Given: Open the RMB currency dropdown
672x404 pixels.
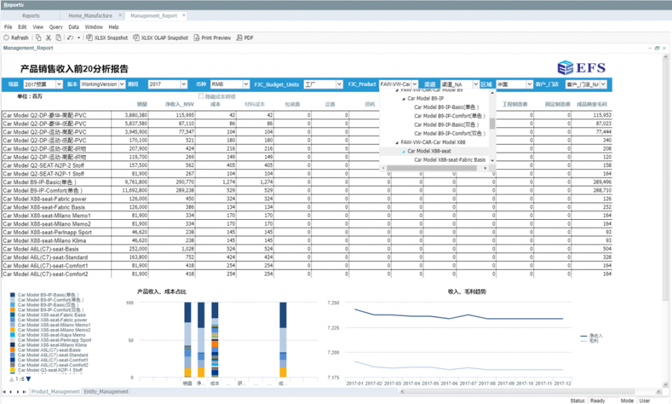Looking at the screenshot, I should coord(246,84).
